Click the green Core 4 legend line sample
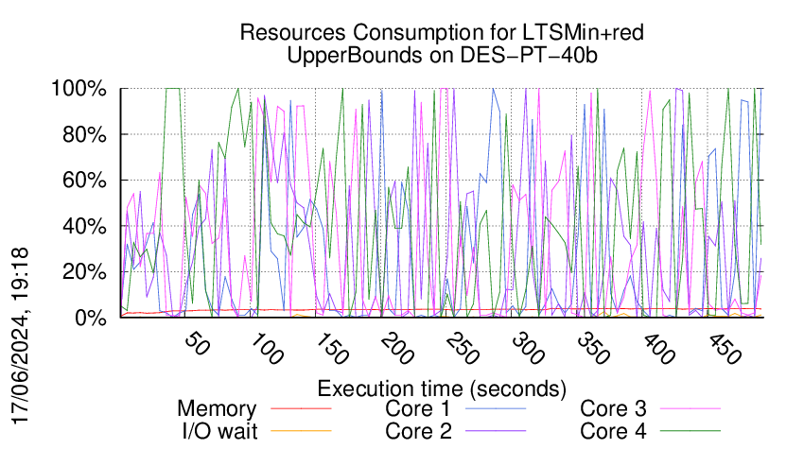Viewport: 804px width, 449px height. click(x=690, y=431)
